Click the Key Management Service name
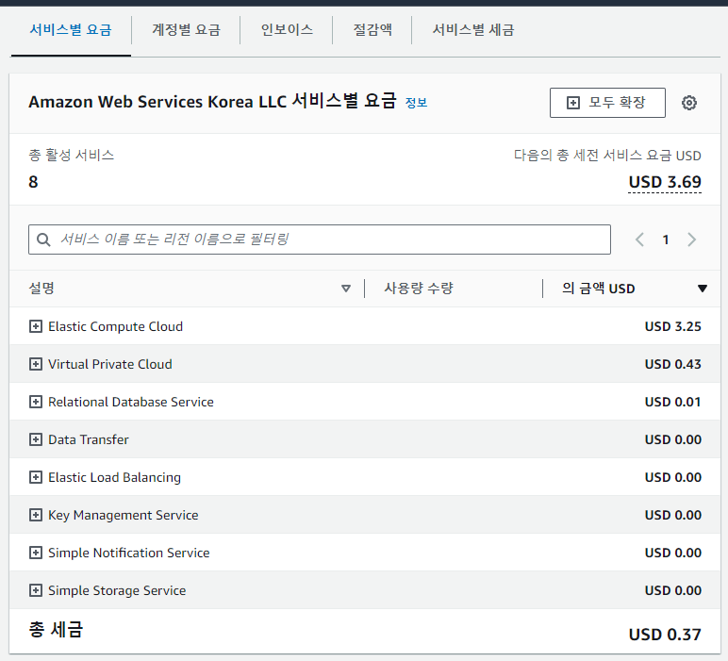The width and height of the screenshot is (728, 661). click(123, 515)
